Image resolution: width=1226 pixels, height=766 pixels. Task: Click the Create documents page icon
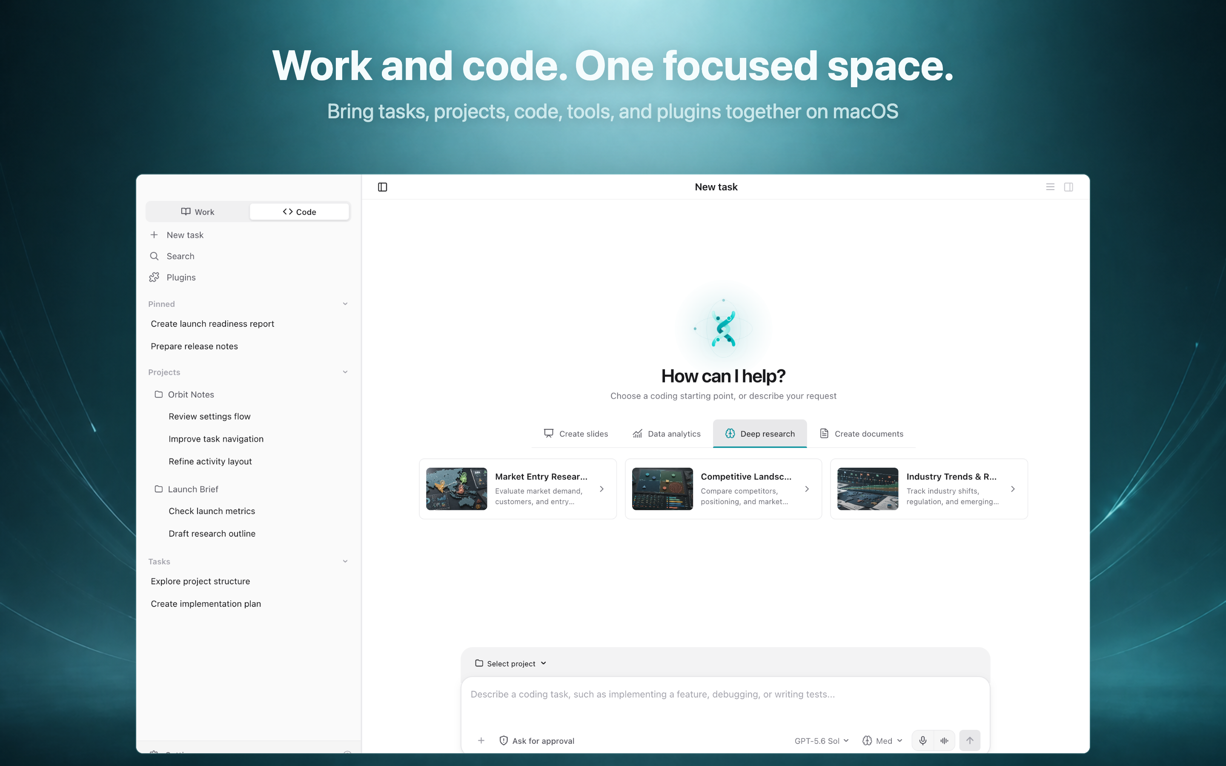(x=824, y=433)
